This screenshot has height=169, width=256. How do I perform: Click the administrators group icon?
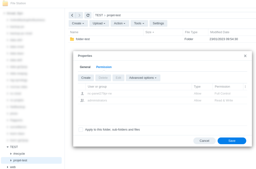(x=82, y=100)
